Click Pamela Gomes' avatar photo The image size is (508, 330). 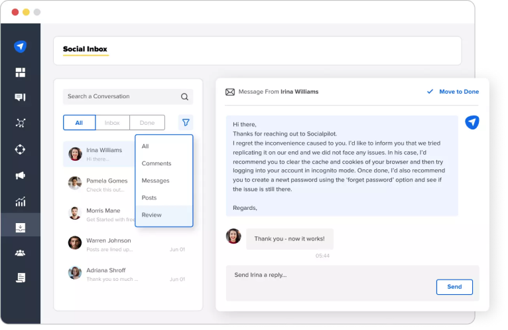point(75,183)
